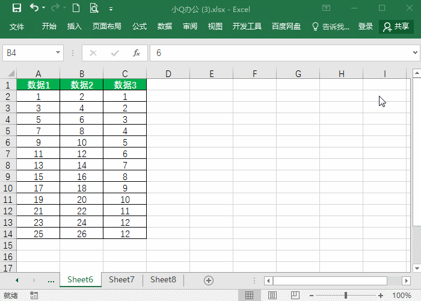This screenshot has width=421, height=301.
Task: Click the zoom in plus button
Action: pos(381,296)
